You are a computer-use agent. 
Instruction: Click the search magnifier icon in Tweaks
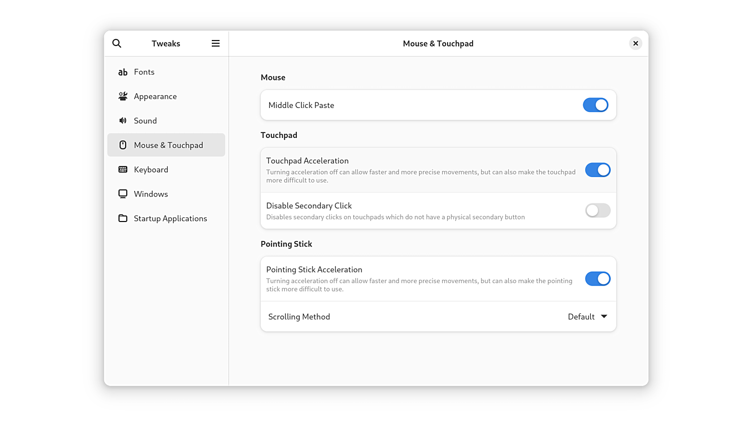click(117, 43)
